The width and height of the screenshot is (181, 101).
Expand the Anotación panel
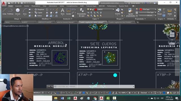[x=68, y=19]
